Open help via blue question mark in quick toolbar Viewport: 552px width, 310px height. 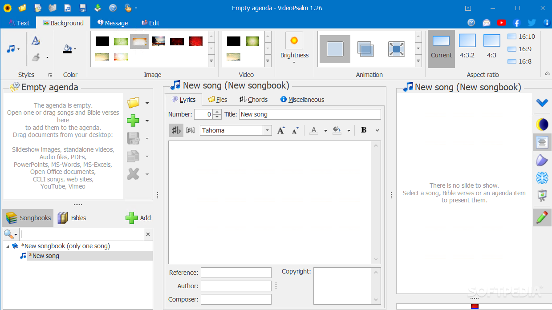(x=113, y=8)
